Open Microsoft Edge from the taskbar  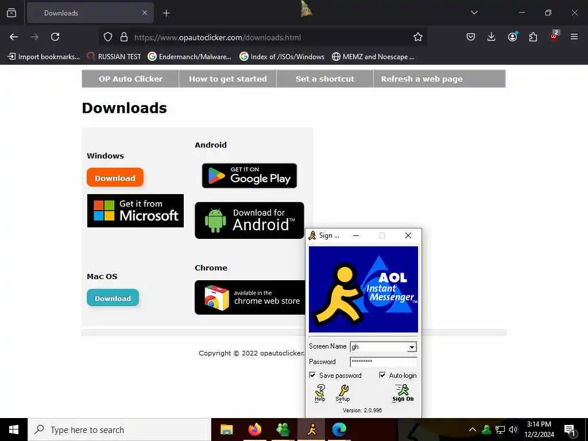pos(339,430)
